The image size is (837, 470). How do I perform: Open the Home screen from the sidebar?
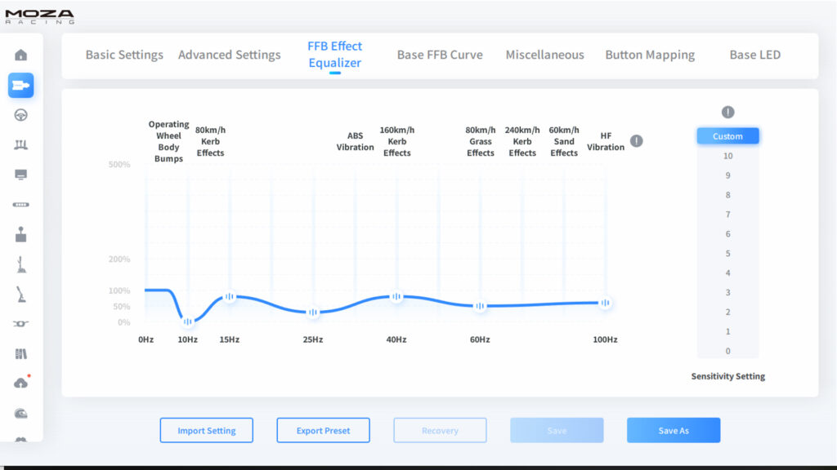click(x=21, y=55)
